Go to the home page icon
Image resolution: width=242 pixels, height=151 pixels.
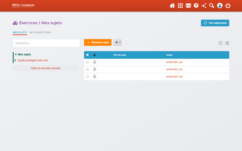[x=172, y=6]
